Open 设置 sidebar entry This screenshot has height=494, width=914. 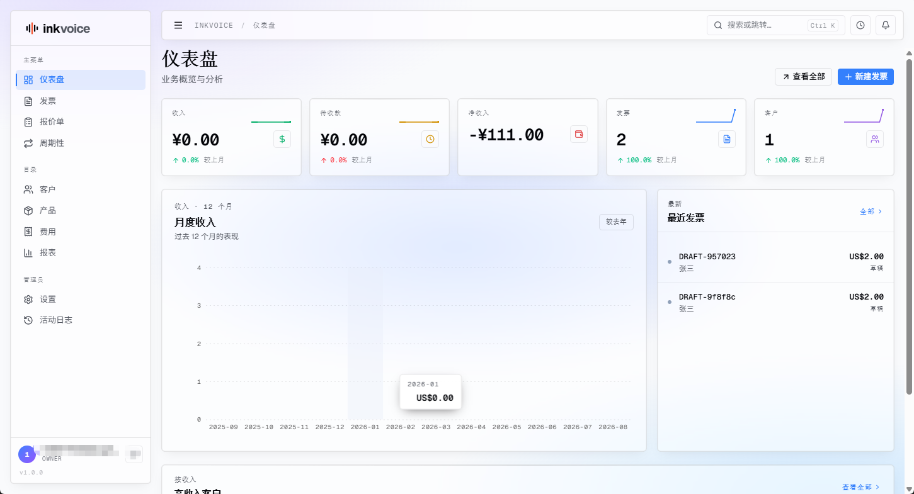tap(81, 299)
